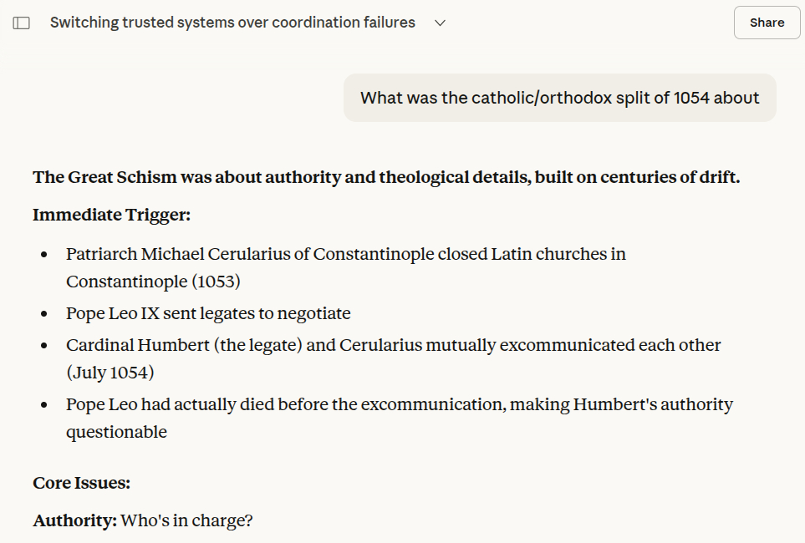
Task: Click the 'Immediate Trigger:' heading
Action: tap(111, 215)
